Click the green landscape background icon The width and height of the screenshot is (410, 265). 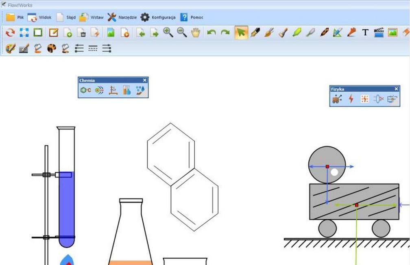[111, 32]
